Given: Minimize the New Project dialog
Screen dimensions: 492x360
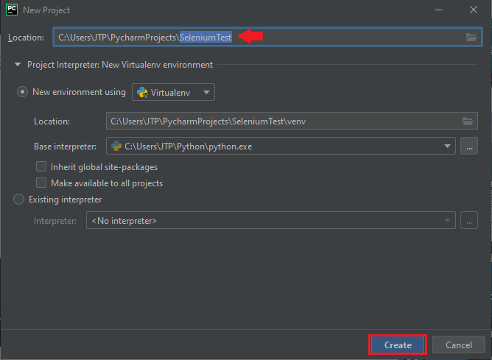Looking at the screenshot, I should pos(439,10).
